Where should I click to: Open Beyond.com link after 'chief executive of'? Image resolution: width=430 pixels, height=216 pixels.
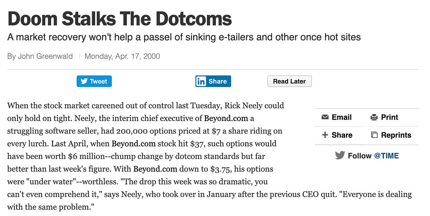[233, 118]
